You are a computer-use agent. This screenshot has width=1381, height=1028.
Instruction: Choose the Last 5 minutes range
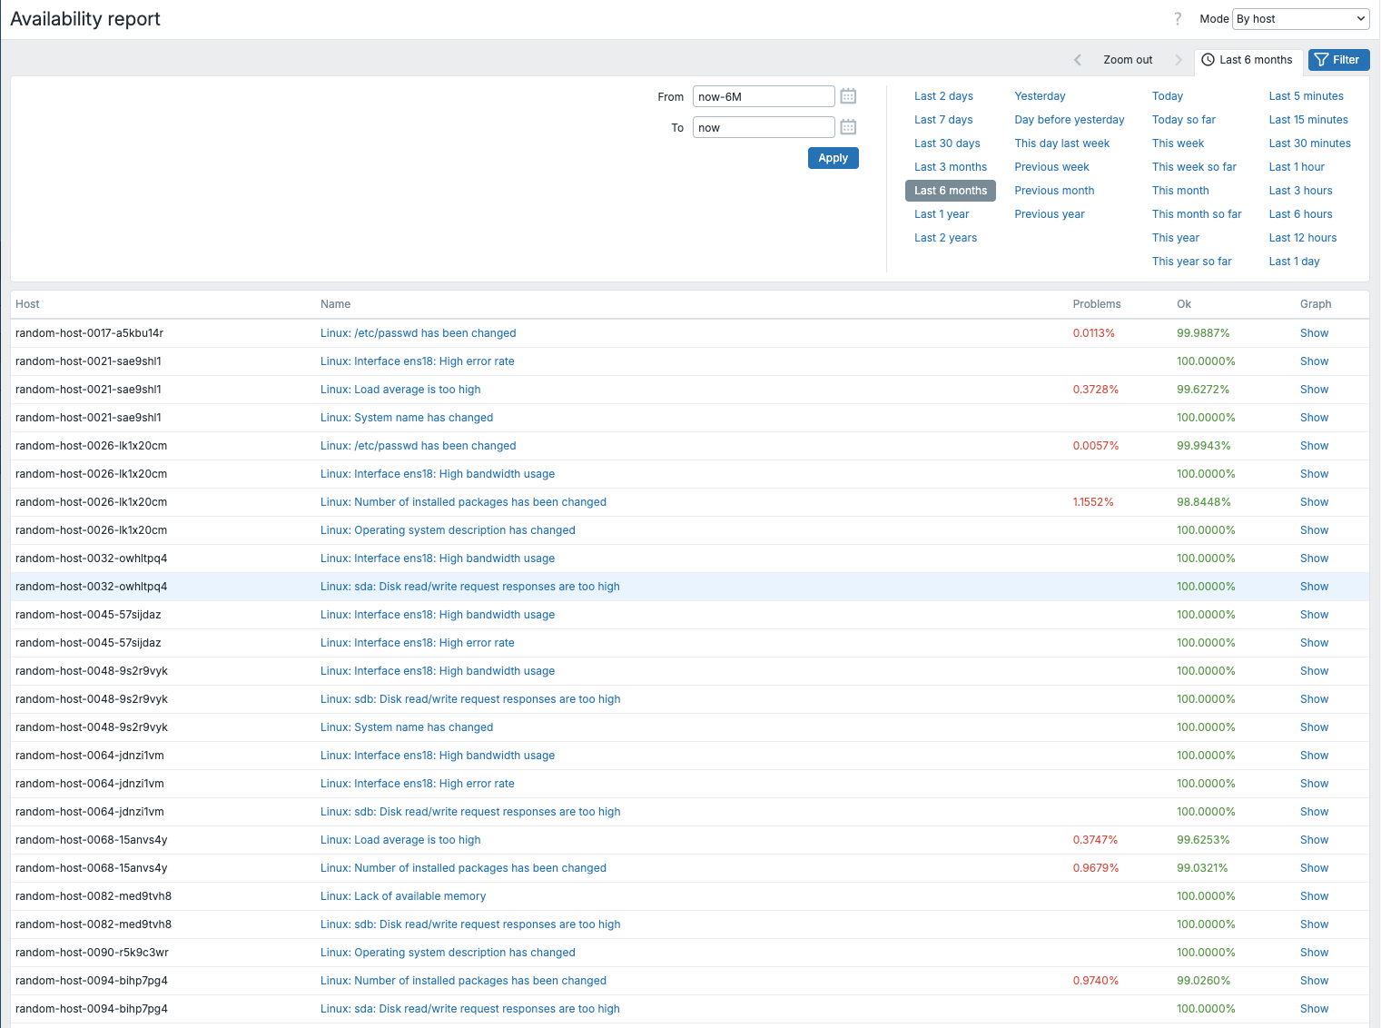pos(1306,96)
